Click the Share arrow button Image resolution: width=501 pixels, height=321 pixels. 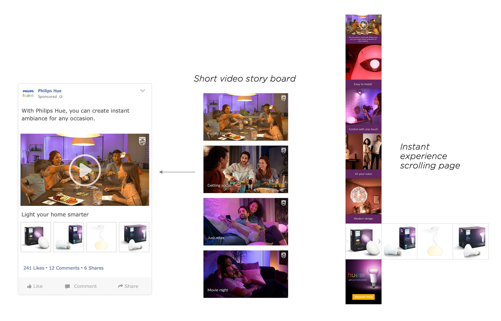128,286
